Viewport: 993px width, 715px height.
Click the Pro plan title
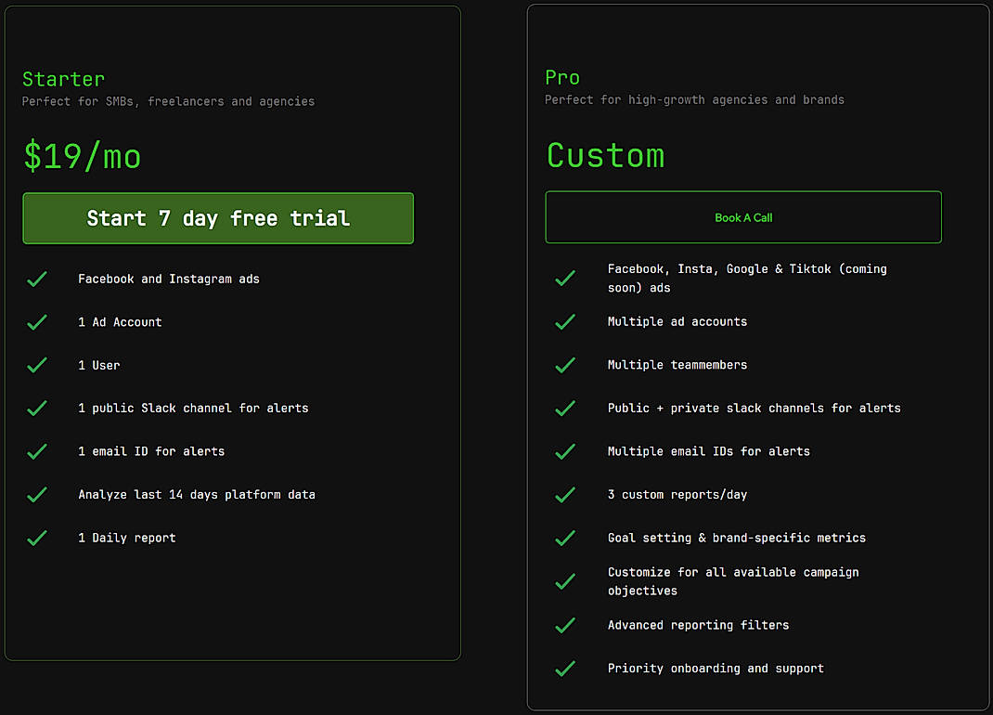coord(562,77)
